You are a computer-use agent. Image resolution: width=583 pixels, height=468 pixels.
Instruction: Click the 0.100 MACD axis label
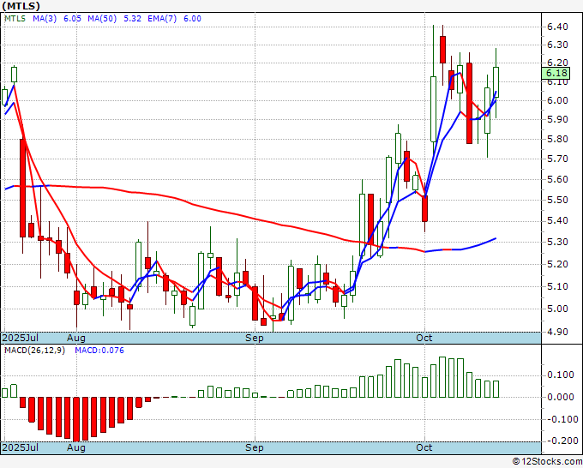coord(561,375)
